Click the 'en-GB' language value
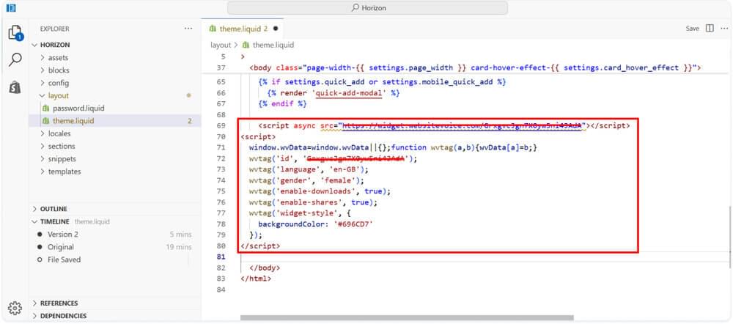The image size is (733, 324). click(344, 169)
